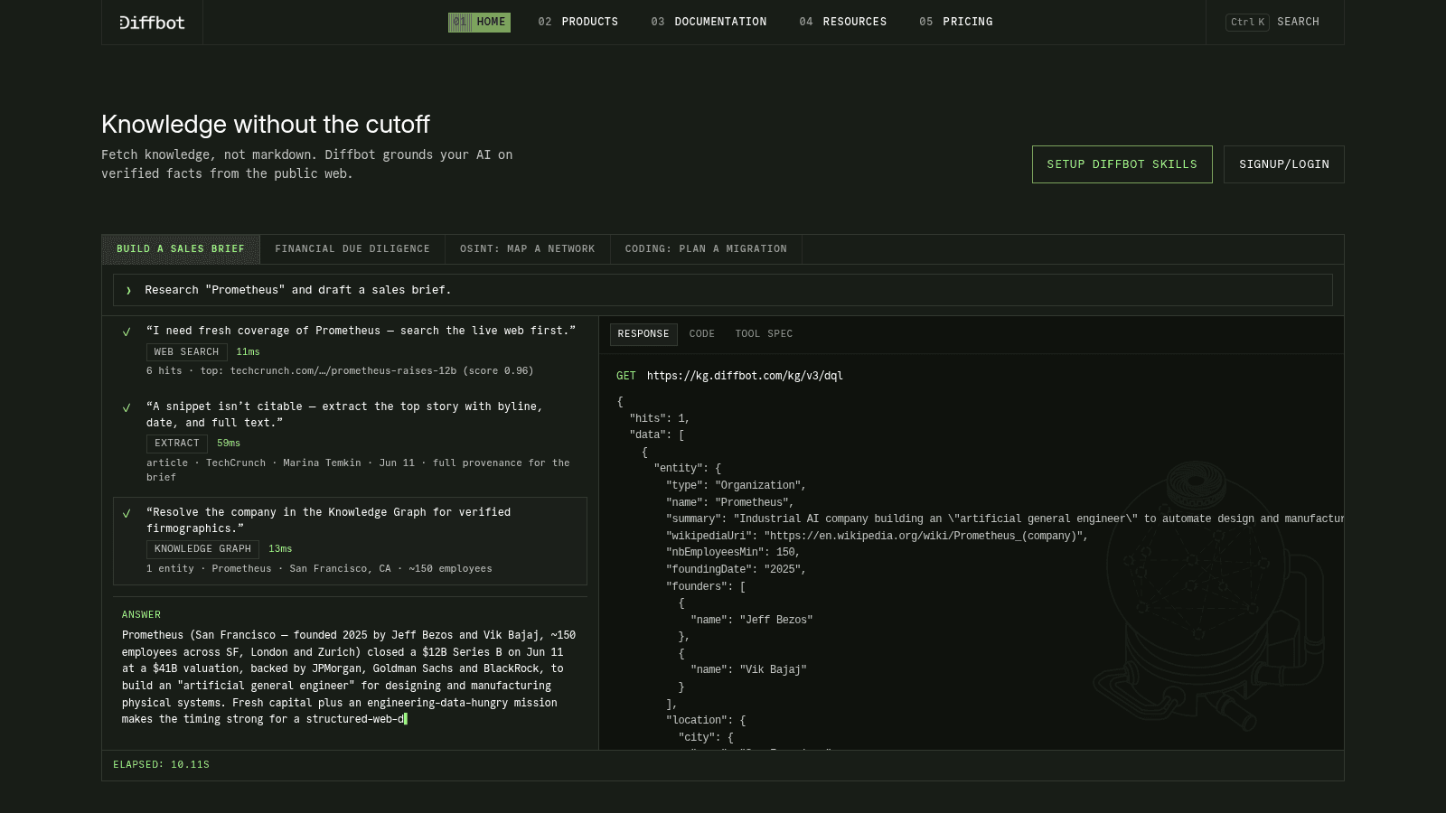The height and width of the screenshot is (813, 1446).
Task: Click the WEB SEARCH tool badge
Action: click(x=186, y=352)
